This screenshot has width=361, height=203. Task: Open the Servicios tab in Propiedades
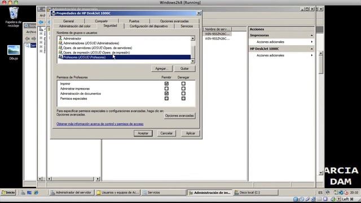coord(187,27)
